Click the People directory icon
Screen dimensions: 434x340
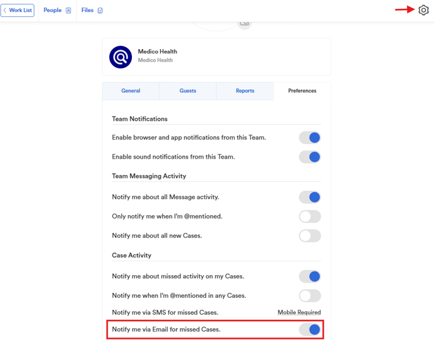(x=68, y=11)
